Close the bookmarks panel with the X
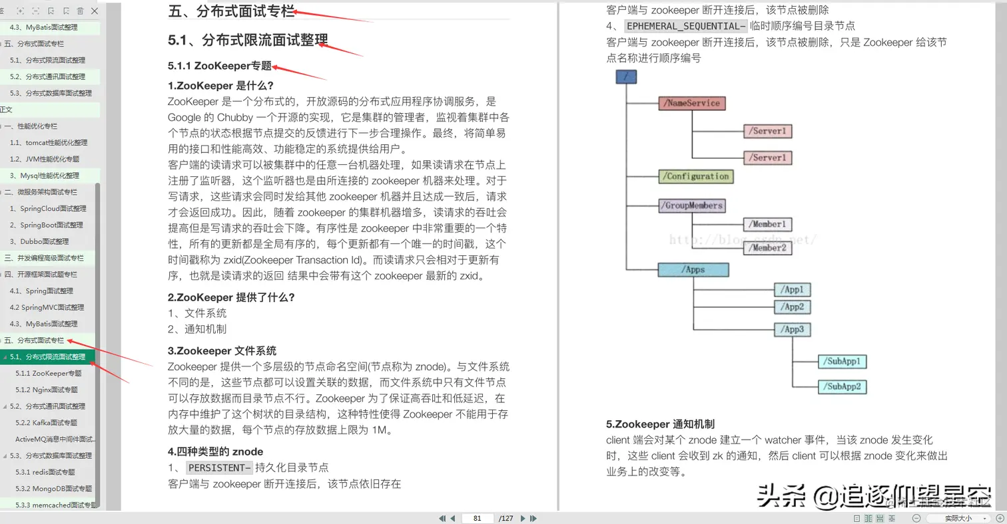Image resolution: width=1007 pixels, height=524 pixels. point(94,11)
